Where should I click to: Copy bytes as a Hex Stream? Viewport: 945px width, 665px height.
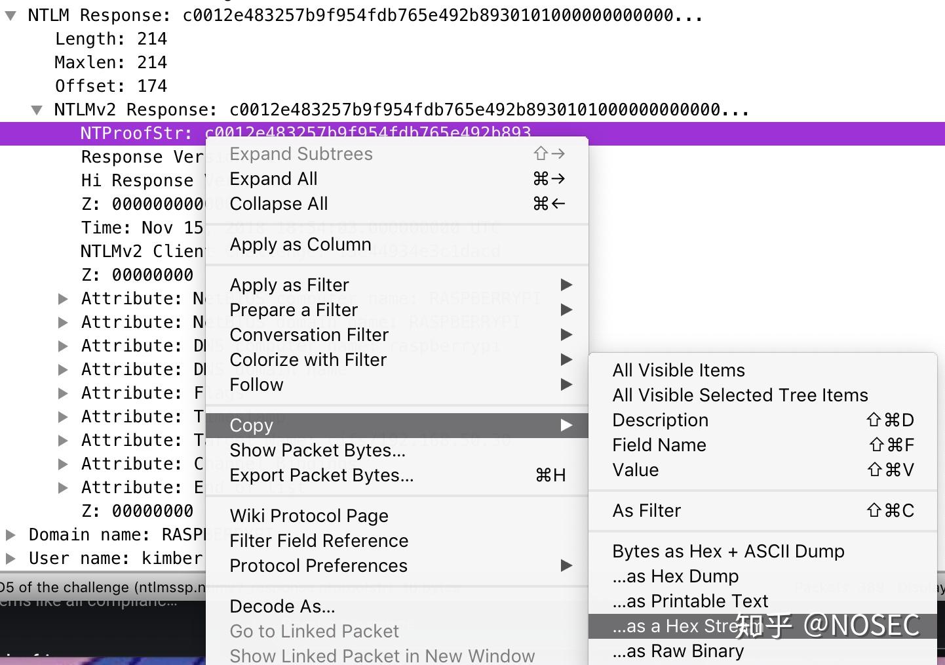pyautogui.click(x=675, y=626)
